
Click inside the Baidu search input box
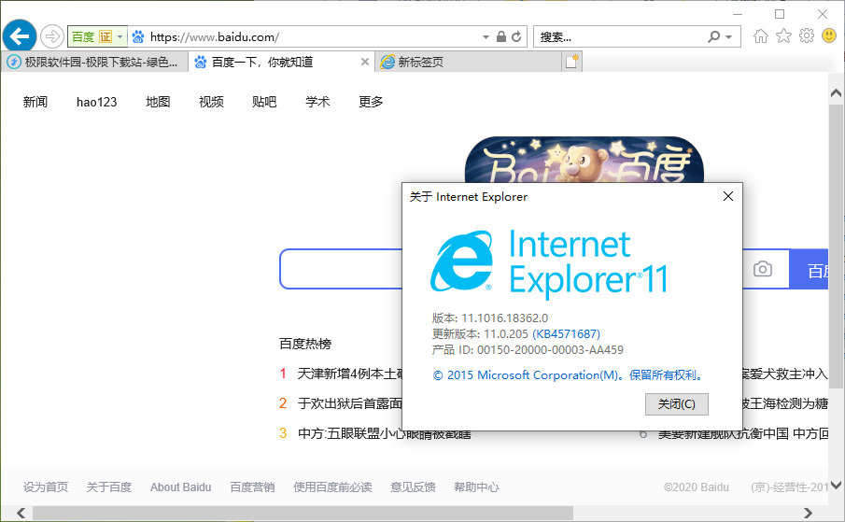click(341, 269)
